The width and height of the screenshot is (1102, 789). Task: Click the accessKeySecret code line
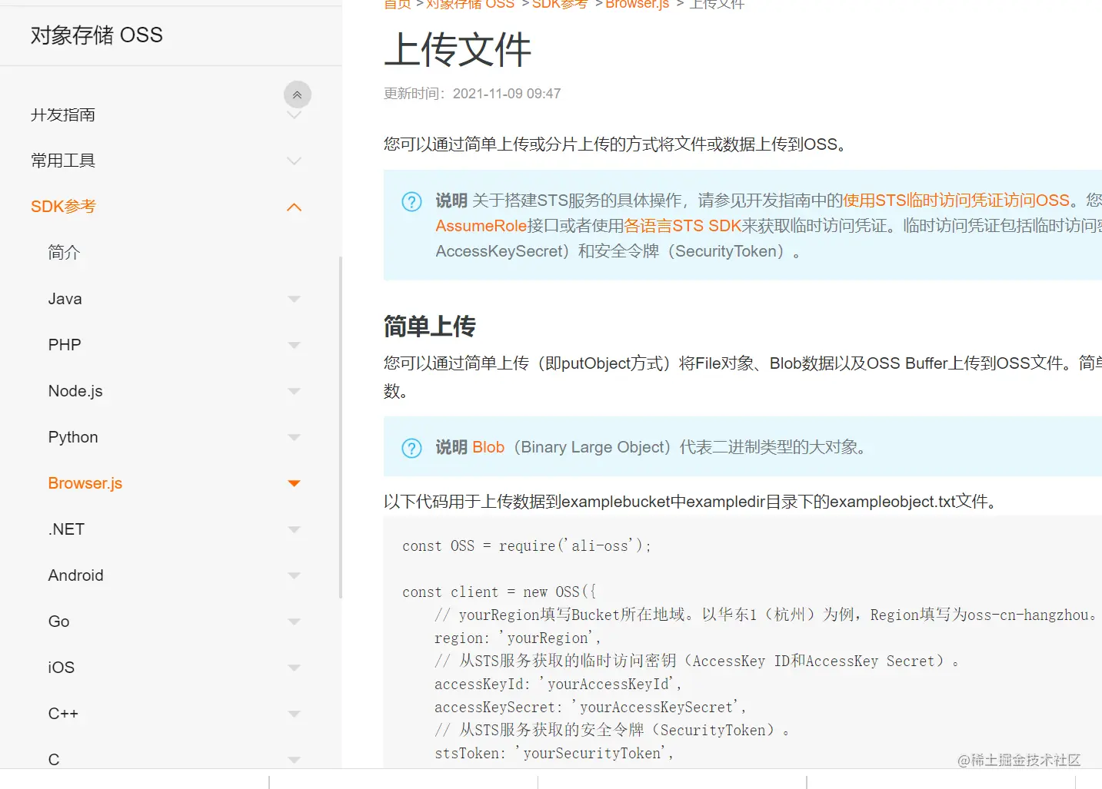coord(590,708)
